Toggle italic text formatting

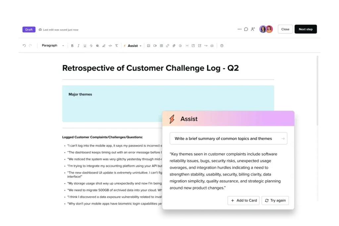(x=78, y=46)
